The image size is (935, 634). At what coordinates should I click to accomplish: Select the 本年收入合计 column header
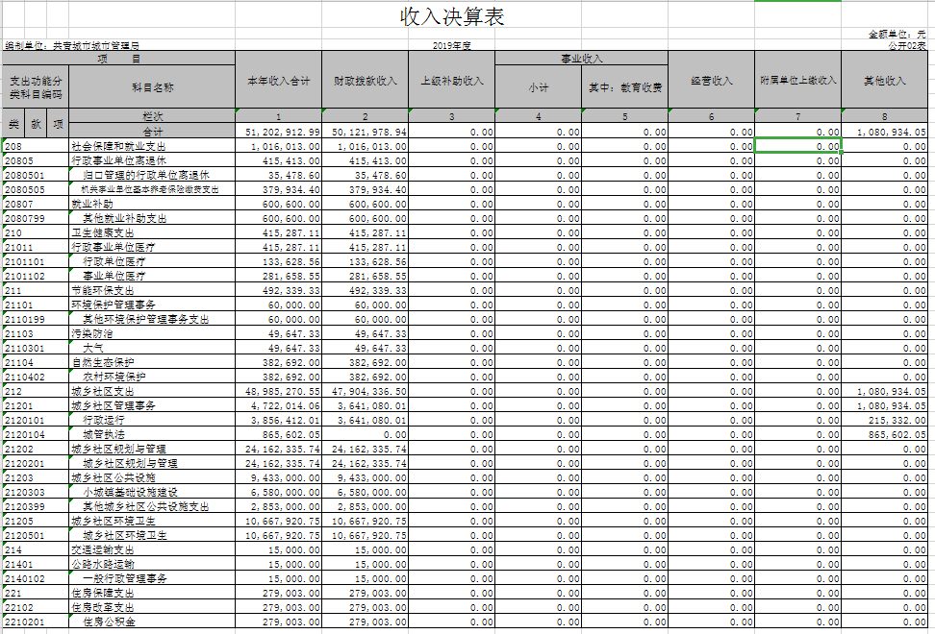point(279,82)
